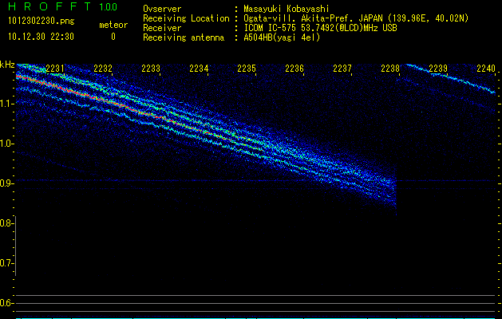Click the 0.8 frequency axis label

click(x=7, y=223)
